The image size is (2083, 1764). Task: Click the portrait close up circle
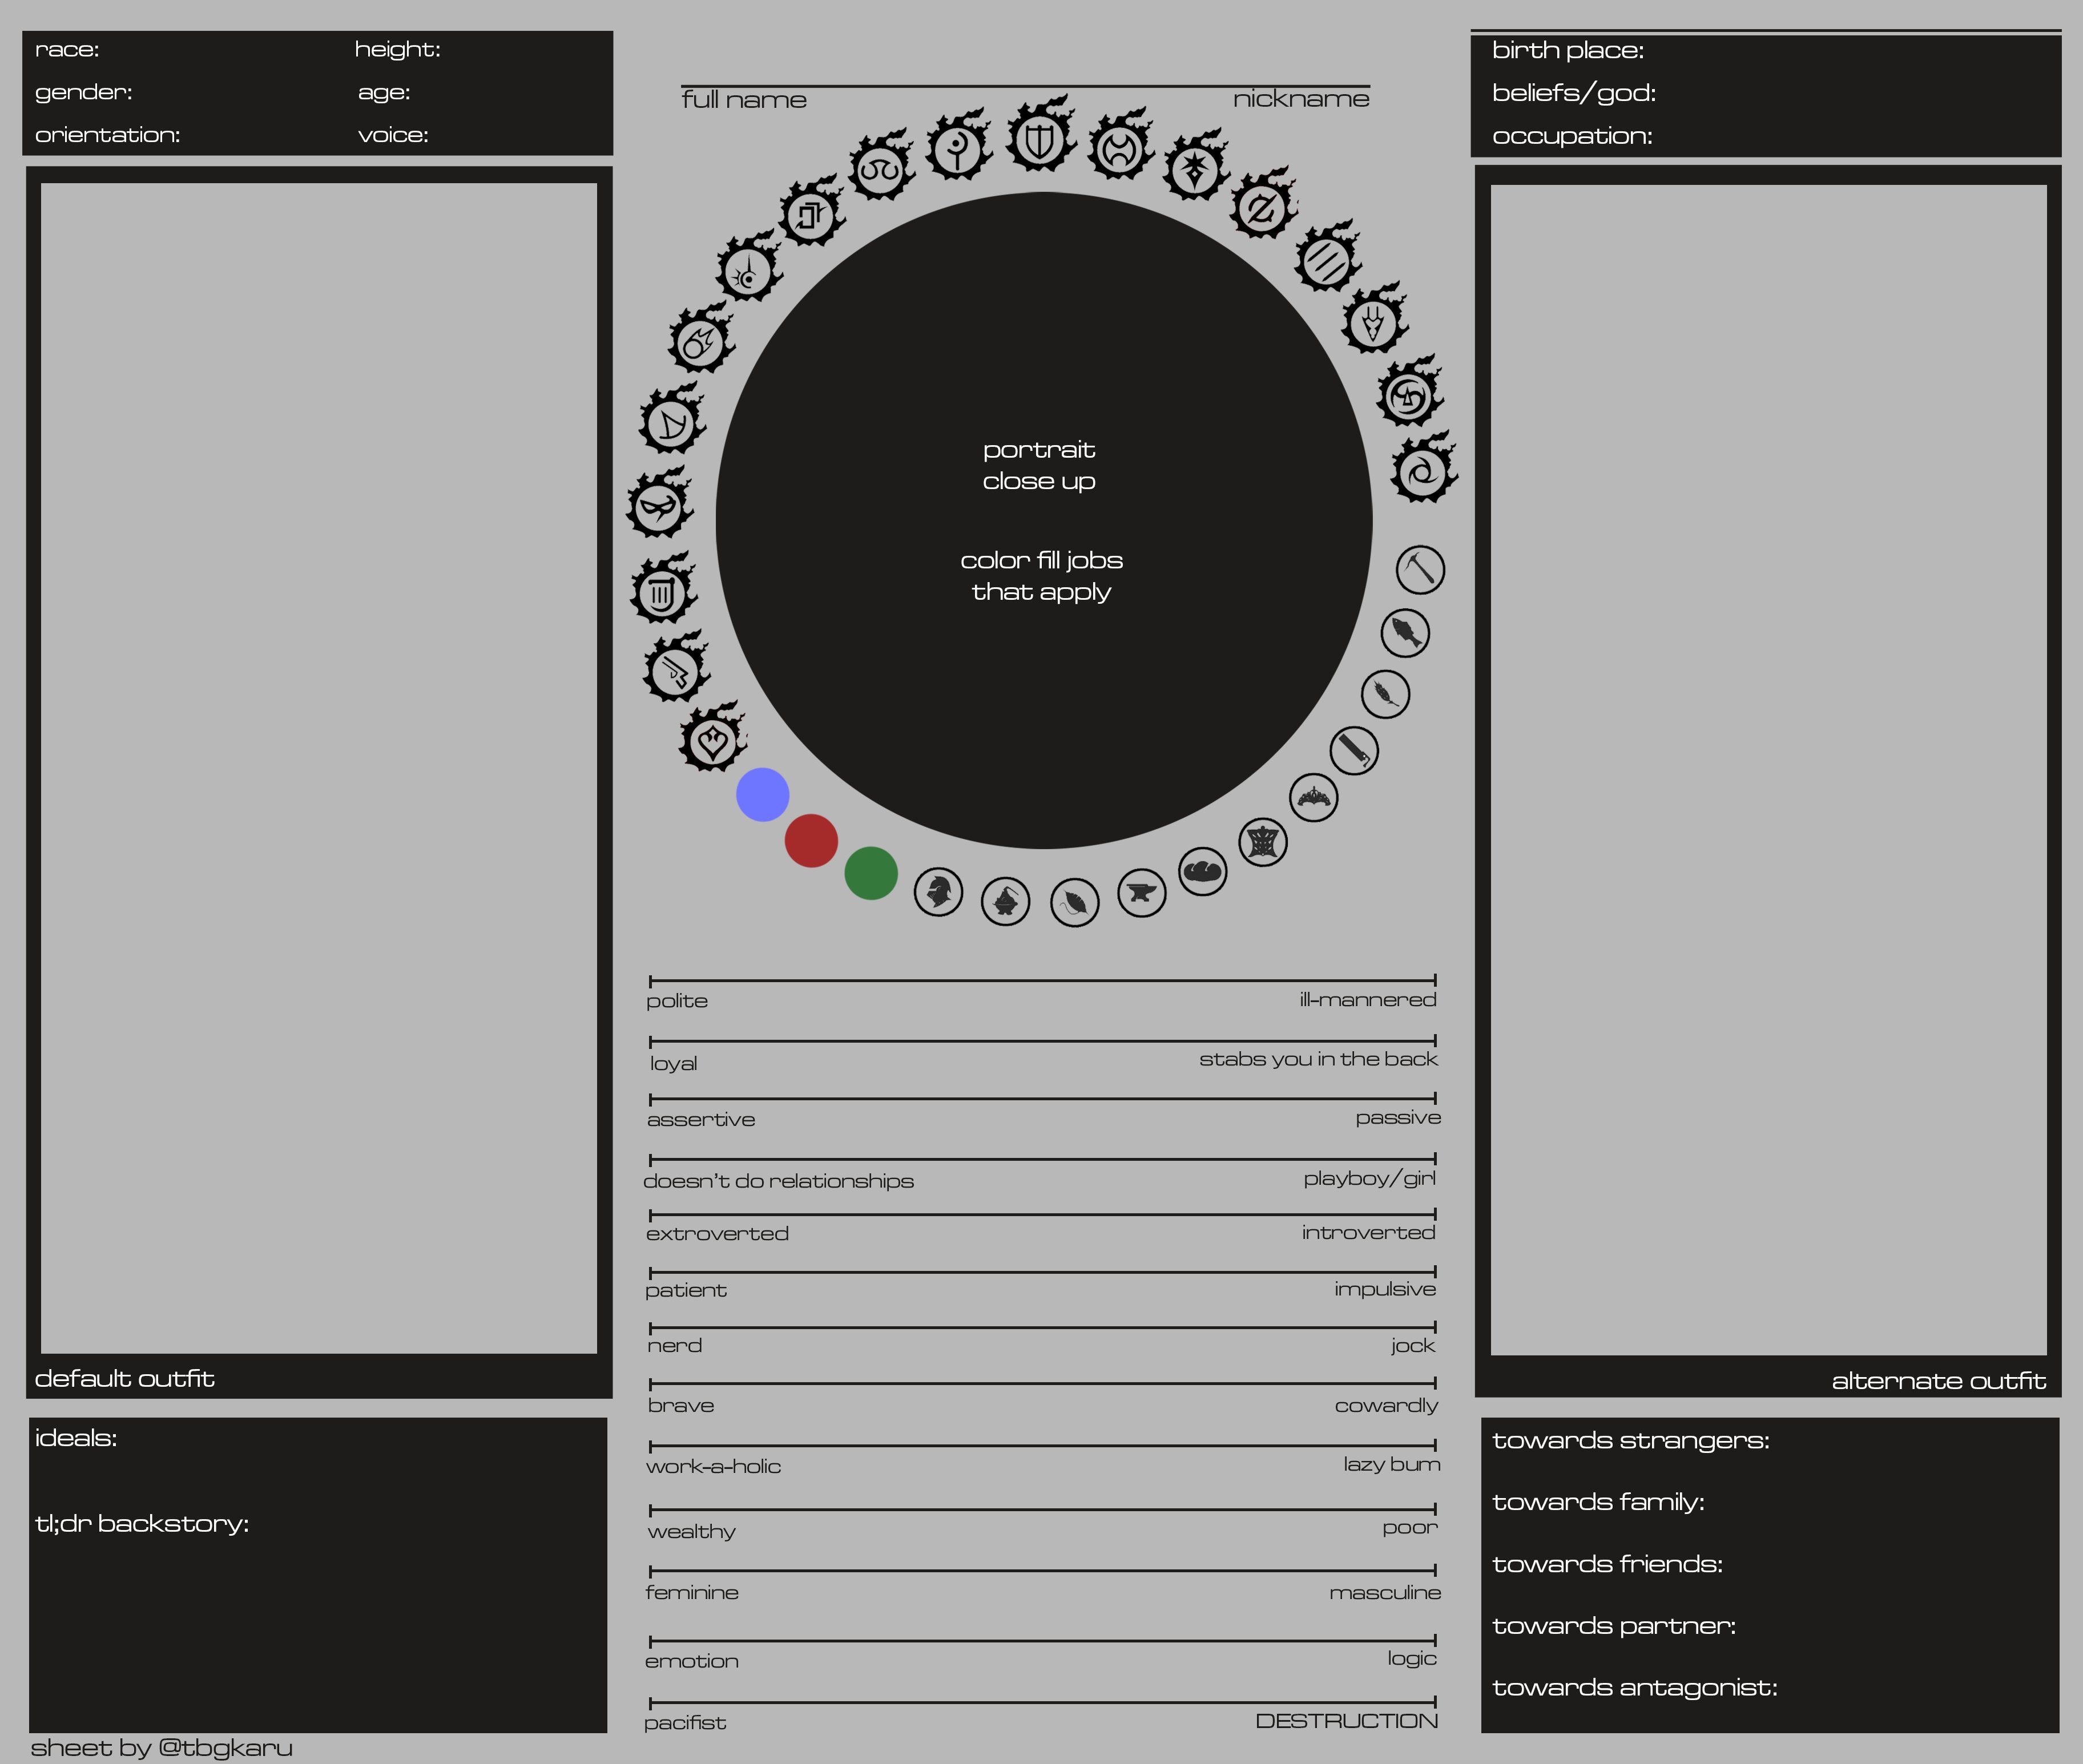pos(1044,521)
